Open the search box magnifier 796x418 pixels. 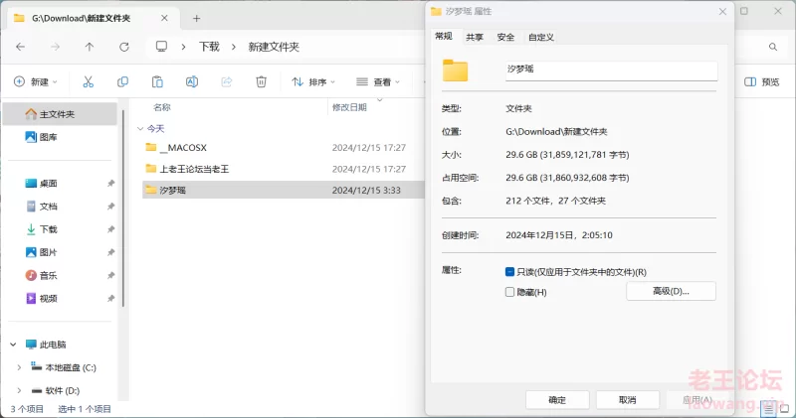[773, 47]
